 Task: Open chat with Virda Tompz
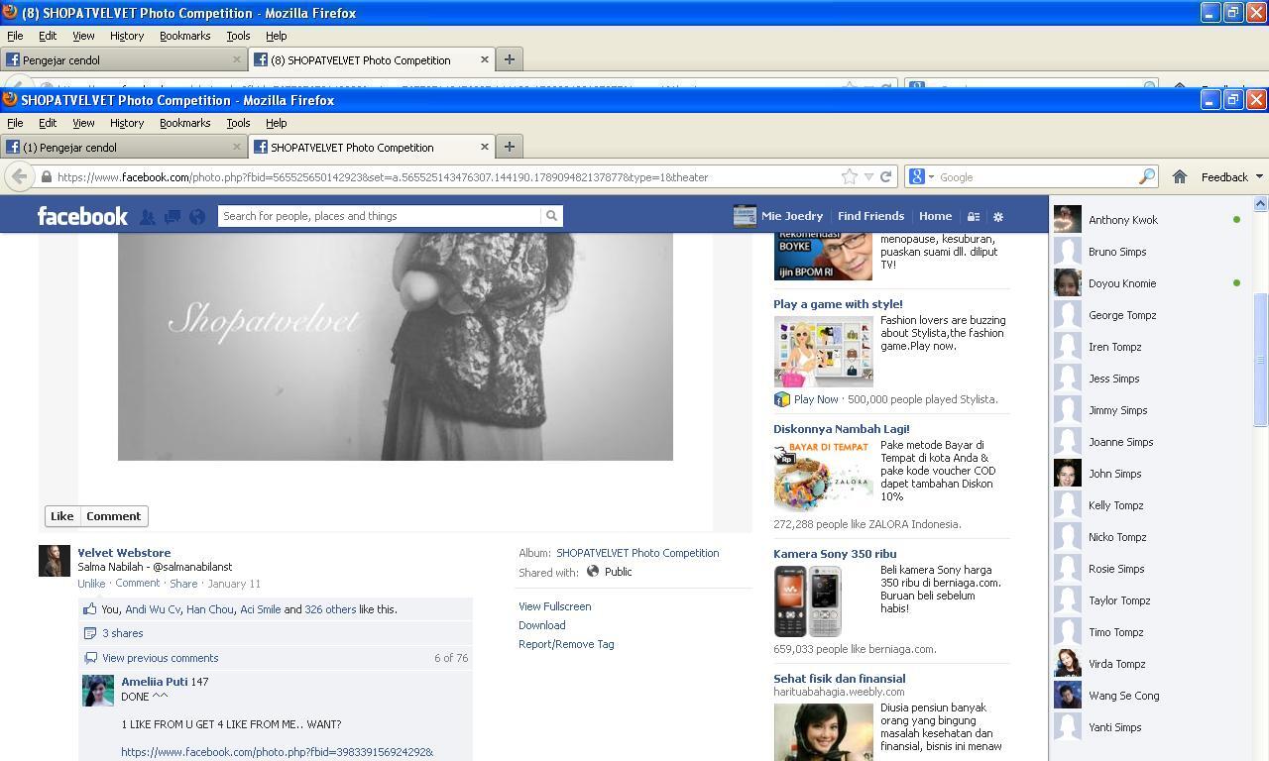tap(1148, 664)
